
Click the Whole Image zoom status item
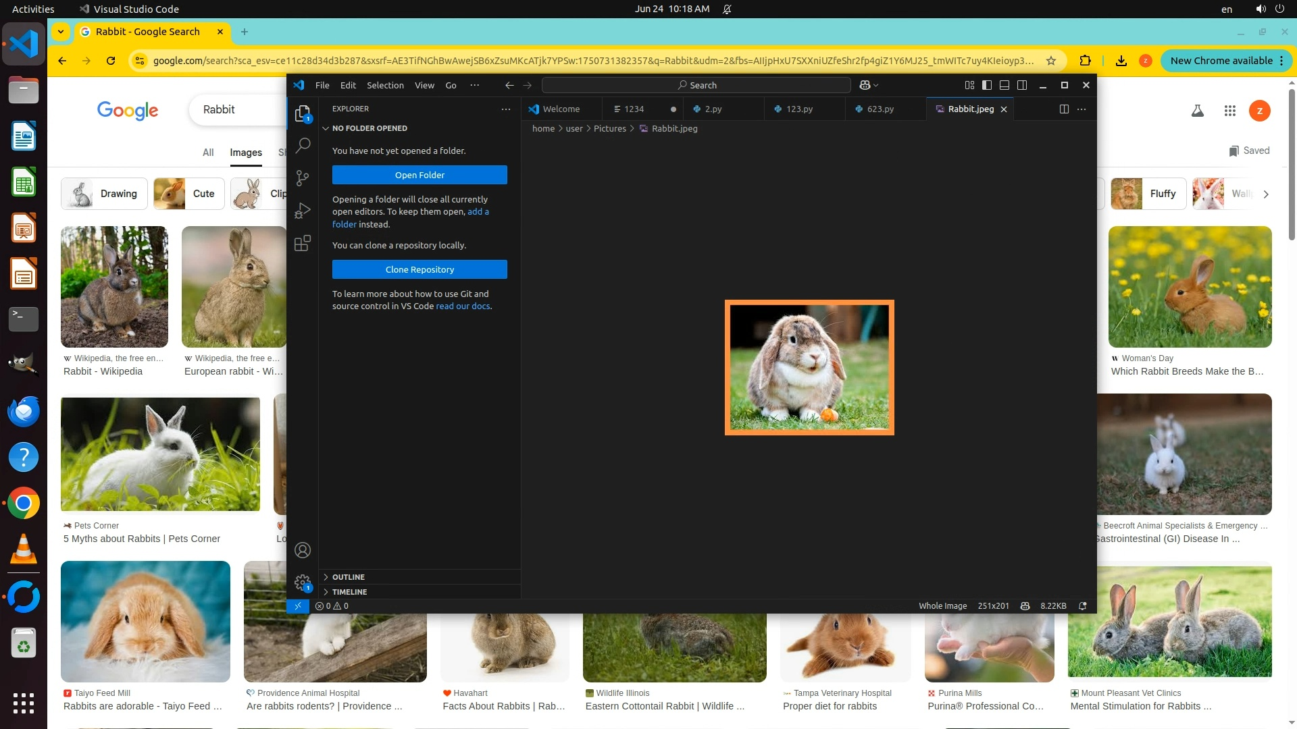tap(942, 606)
